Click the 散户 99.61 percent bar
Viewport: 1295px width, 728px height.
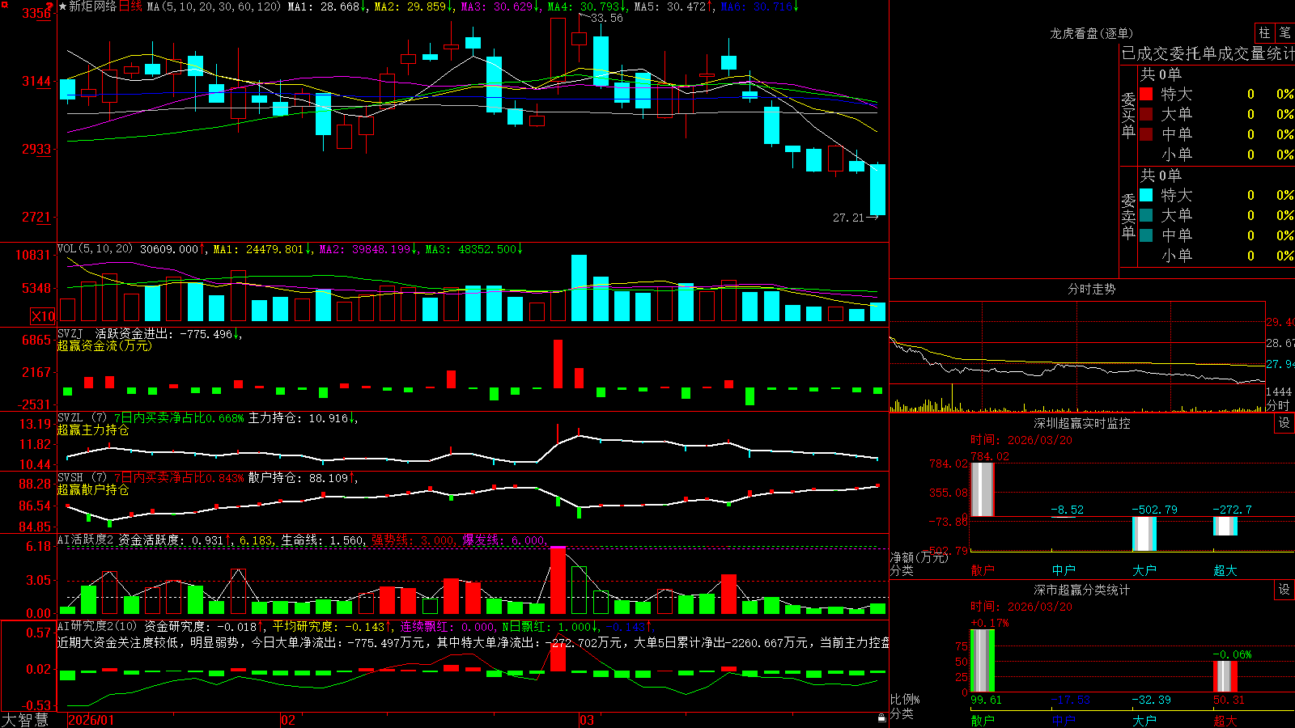point(982,661)
